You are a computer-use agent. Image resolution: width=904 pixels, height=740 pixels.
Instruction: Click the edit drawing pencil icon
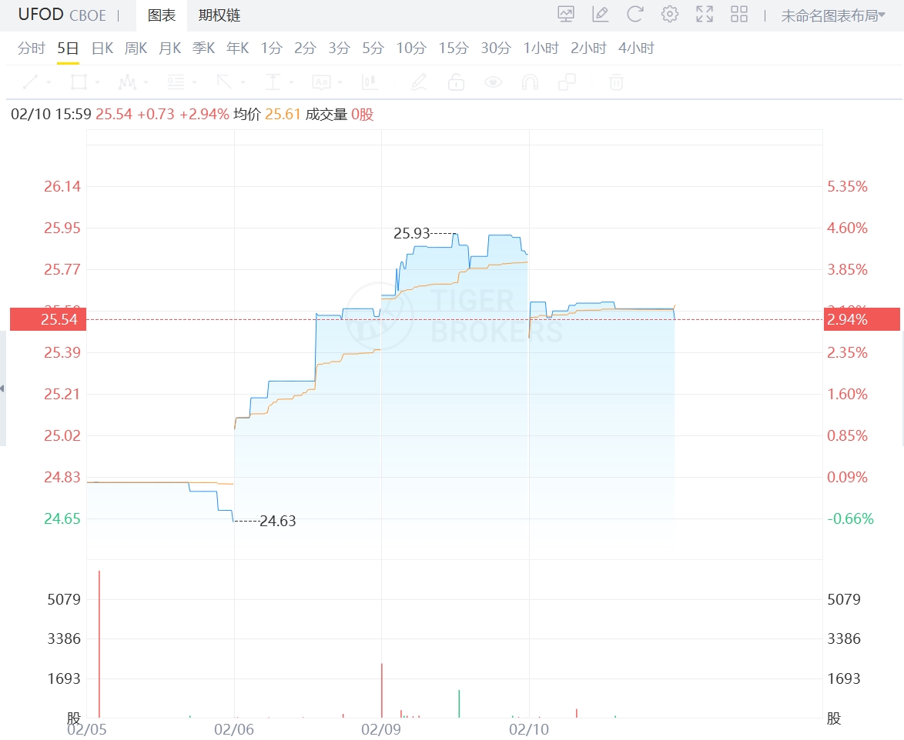pyautogui.click(x=600, y=14)
